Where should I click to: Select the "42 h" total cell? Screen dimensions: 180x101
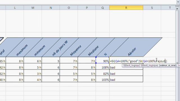3,66
